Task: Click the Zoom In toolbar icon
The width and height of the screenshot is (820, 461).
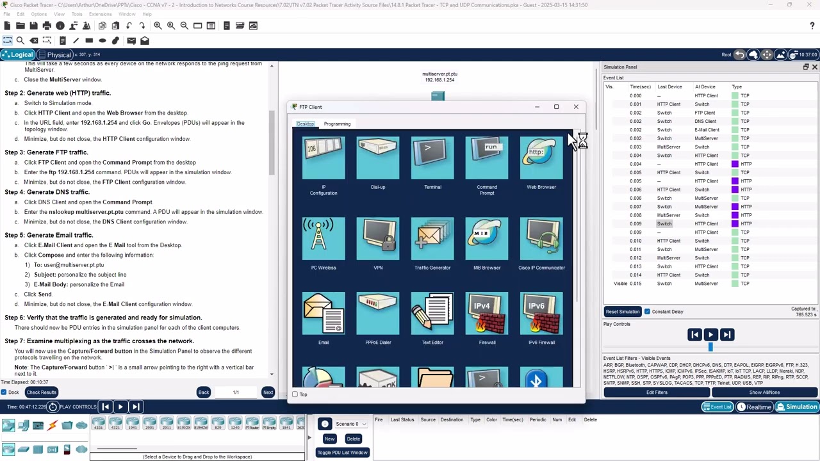Action: (x=158, y=26)
